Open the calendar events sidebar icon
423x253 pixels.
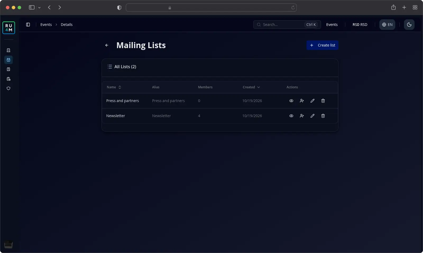pyautogui.click(x=8, y=60)
